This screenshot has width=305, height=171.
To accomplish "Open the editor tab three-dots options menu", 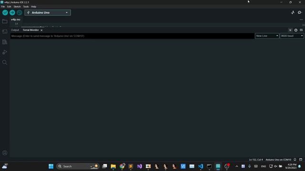I will click(301, 19).
